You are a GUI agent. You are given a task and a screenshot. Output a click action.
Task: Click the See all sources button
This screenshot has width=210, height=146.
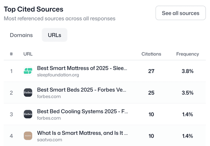180,13
